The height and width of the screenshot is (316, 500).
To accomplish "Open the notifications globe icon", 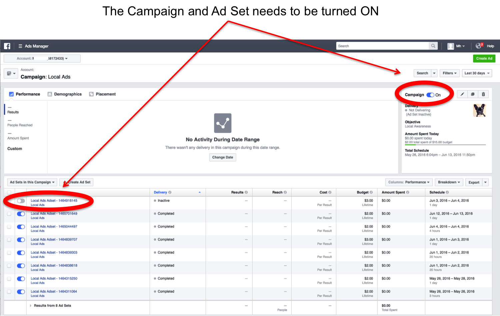I will point(479,46).
